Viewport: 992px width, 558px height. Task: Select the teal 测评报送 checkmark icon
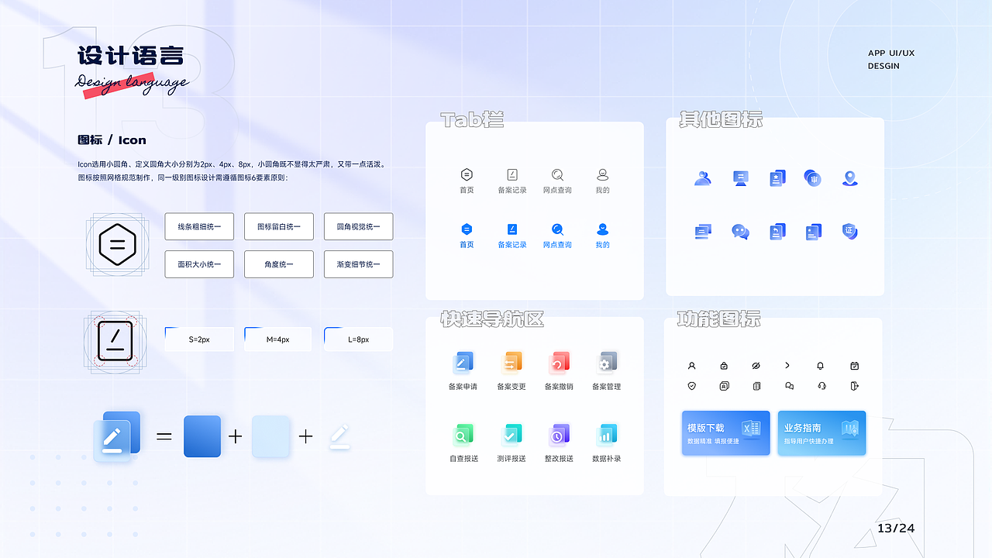pyautogui.click(x=511, y=434)
